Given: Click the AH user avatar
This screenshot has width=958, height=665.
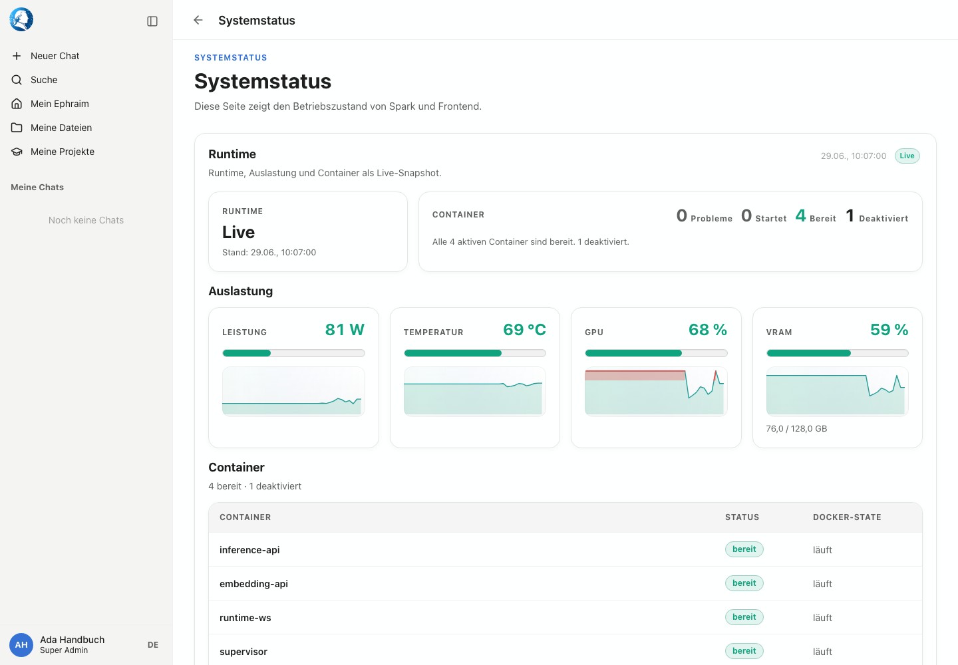Looking at the screenshot, I should [x=21, y=645].
